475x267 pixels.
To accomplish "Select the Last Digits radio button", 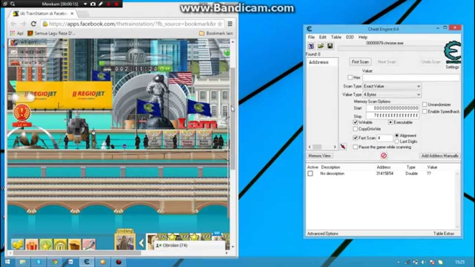I will 397,141.
